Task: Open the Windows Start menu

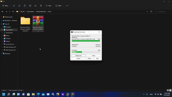Action: pos(4,94)
